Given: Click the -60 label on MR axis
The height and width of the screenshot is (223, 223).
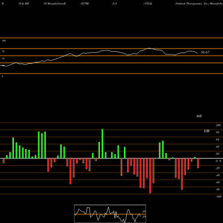Looking at the screenshot, I should click(218, 182).
